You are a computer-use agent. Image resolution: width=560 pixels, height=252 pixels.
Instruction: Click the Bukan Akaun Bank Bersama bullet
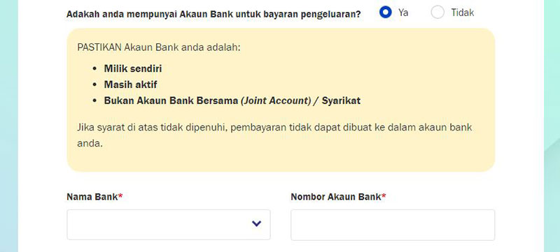232,101
